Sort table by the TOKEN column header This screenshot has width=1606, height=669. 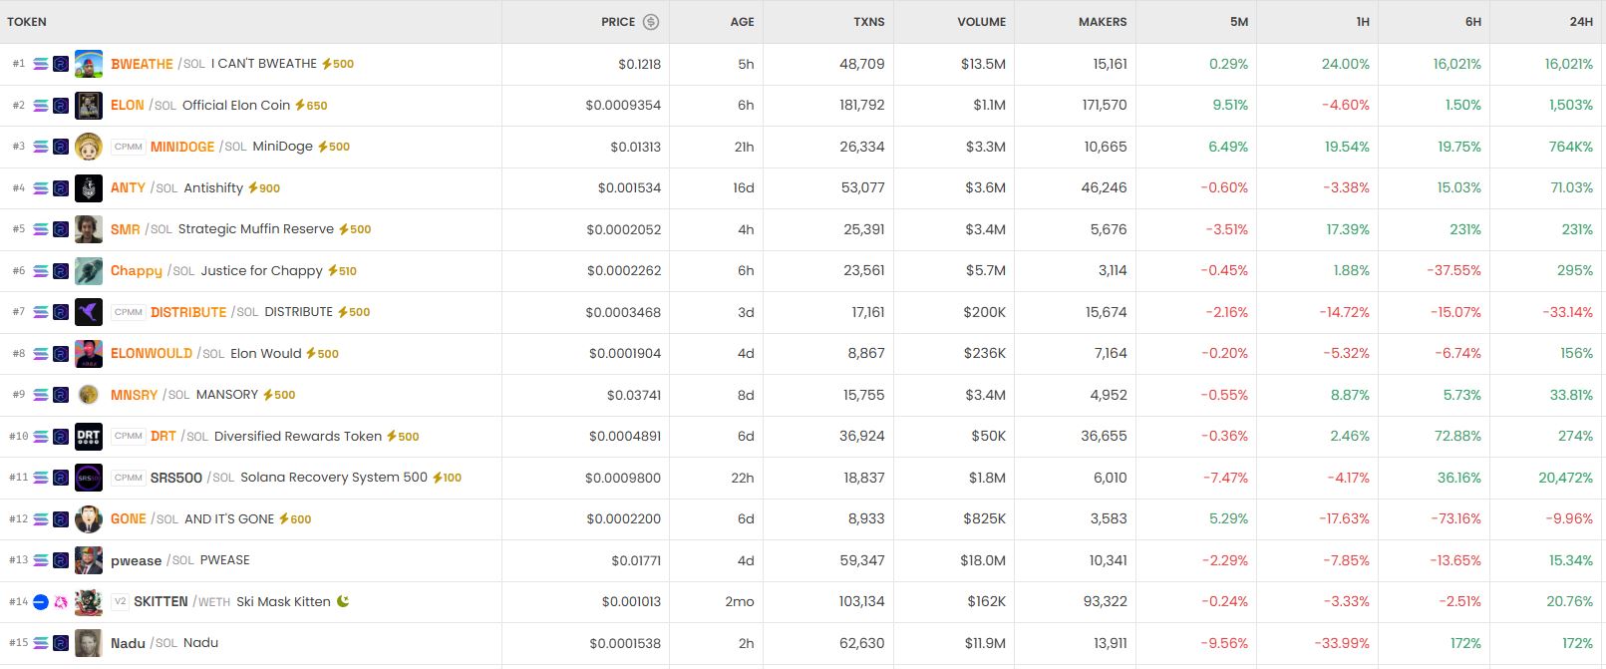coord(27,22)
